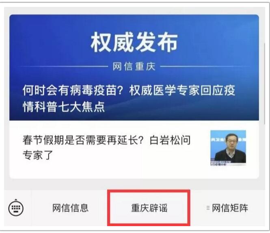Image resolution: width=270 pixels, height=233 pixels.
Task: Open the expert man thumbnail image
Action: tap(228, 148)
